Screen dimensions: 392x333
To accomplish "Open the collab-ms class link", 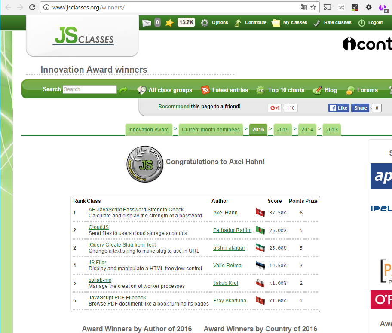I will (100, 280).
